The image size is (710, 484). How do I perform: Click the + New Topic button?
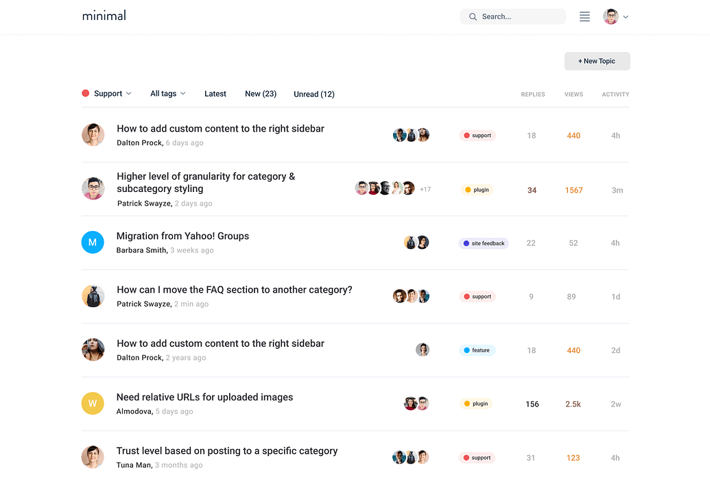597,61
